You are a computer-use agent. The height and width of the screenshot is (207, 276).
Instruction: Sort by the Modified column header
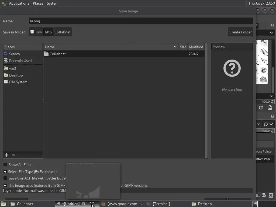(x=196, y=47)
